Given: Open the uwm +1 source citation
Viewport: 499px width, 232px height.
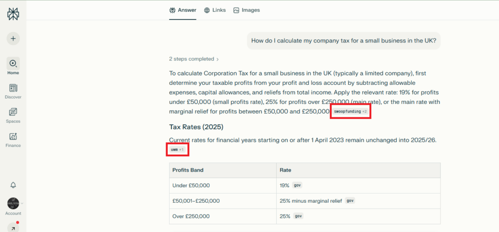Looking at the screenshot, I should click(177, 149).
